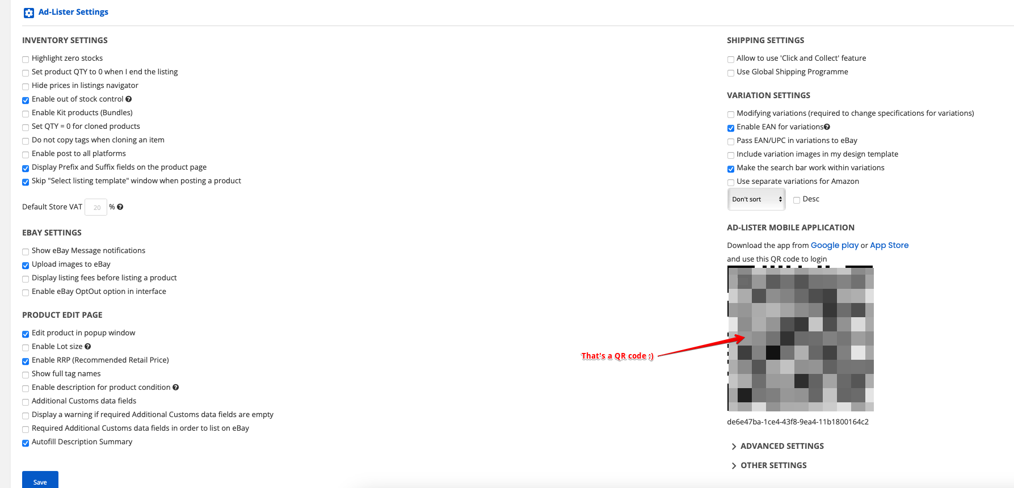The height and width of the screenshot is (488, 1014).
Task: Uncheck Display Prefix and Suffix fields option
Action: (26, 168)
